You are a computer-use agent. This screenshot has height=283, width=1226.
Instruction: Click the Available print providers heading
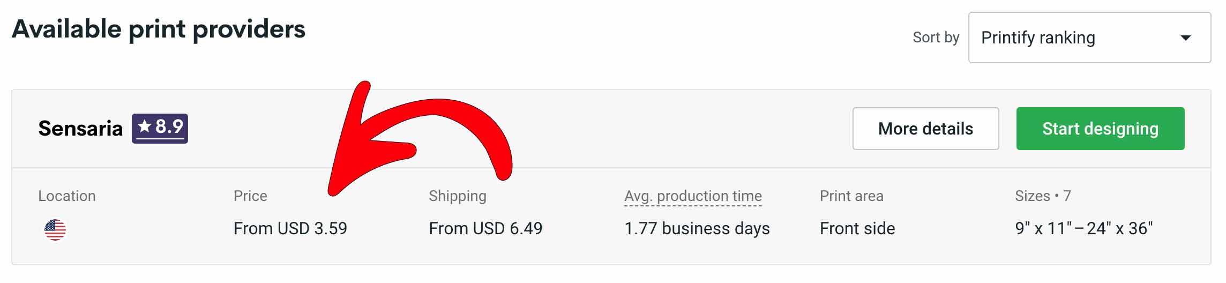coord(159,29)
